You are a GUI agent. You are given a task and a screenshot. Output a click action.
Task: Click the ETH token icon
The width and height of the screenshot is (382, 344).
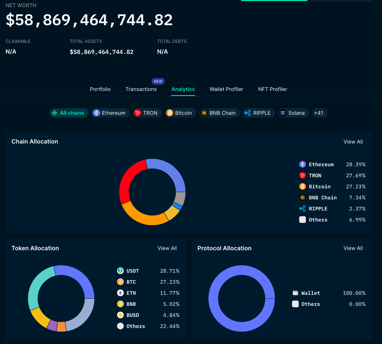tap(120, 293)
